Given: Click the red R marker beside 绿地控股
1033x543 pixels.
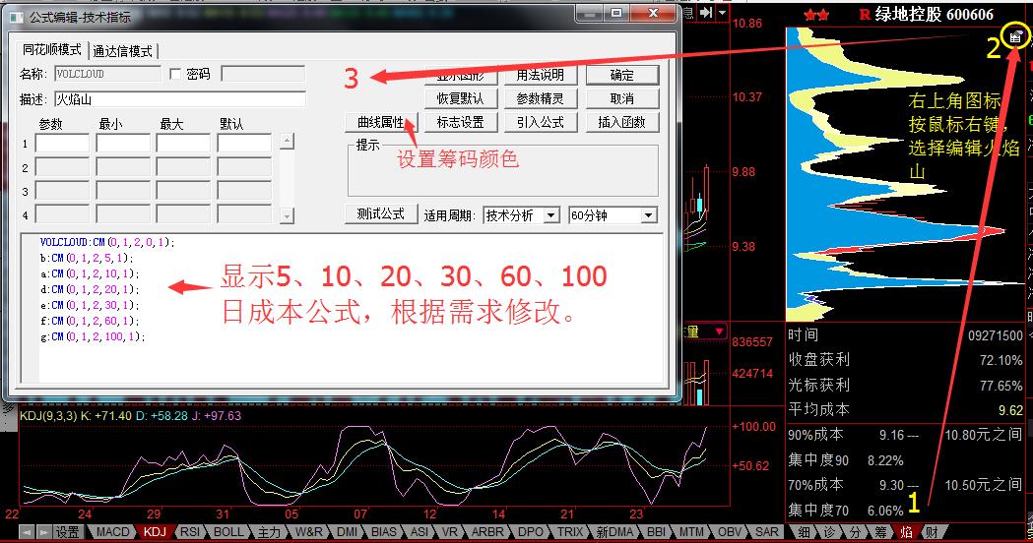Looking at the screenshot, I should point(864,15).
